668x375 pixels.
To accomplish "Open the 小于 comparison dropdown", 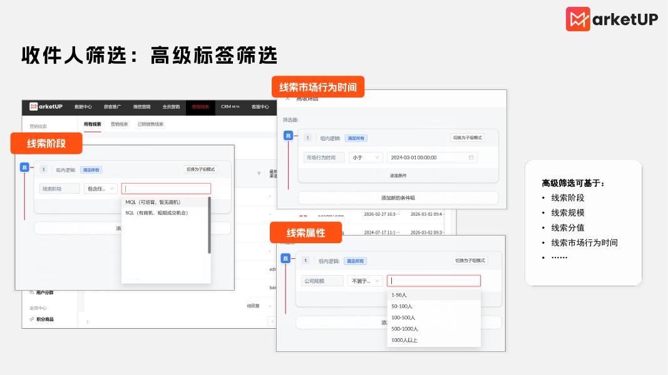I will pyautogui.click(x=365, y=157).
